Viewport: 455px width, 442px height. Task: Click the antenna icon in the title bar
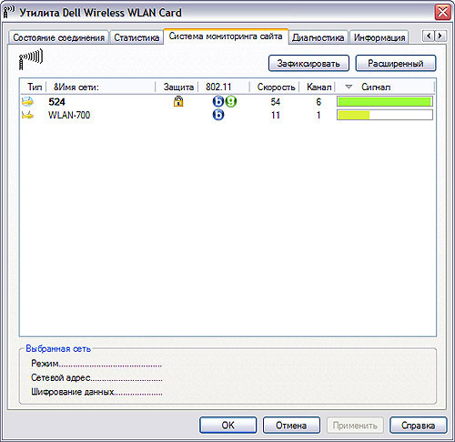(8, 13)
